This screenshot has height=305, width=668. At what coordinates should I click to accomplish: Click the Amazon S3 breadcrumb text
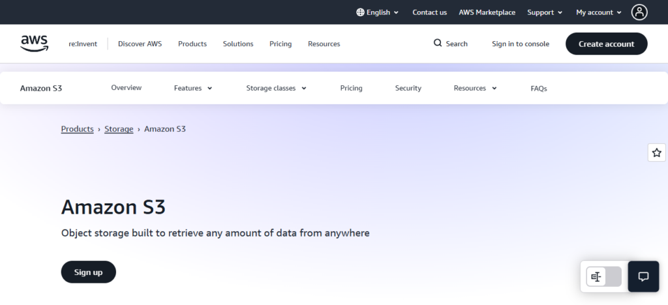pyautogui.click(x=165, y=129)
